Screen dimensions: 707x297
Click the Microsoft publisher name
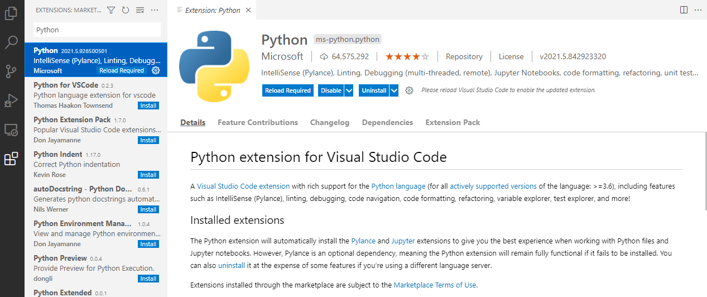point(282,56)
